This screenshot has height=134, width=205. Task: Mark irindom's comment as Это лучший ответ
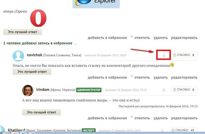(41, 112)
